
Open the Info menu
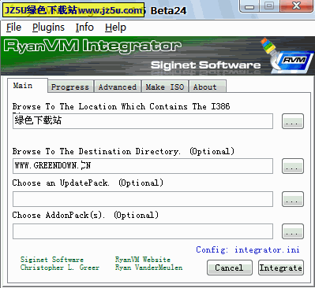click(84, 28)
